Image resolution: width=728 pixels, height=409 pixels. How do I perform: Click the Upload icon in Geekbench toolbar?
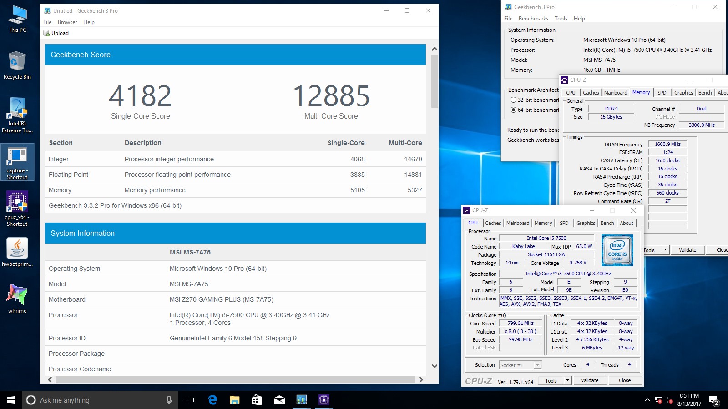coord(46,33)
